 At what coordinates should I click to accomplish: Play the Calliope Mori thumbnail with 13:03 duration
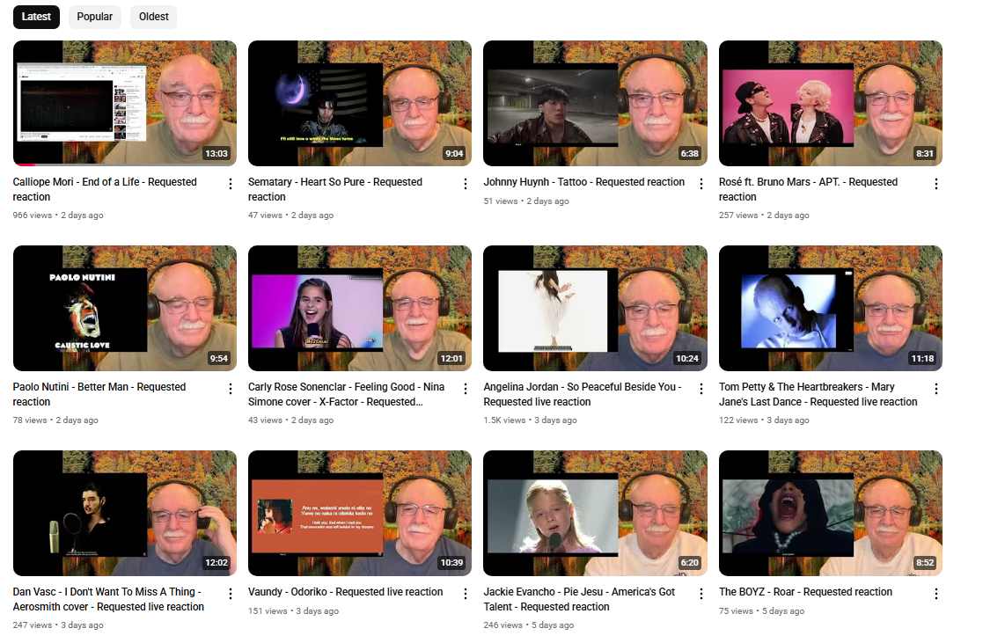coord(124,103)
